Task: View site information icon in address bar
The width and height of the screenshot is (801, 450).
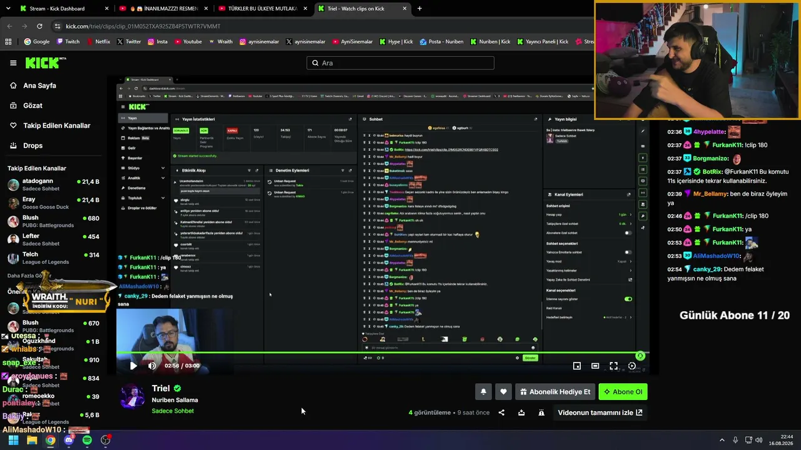Action: 58,26
